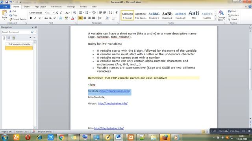Image resolution: width=252 pixels, height=141 pixels.
Task: Click the Cut scissors icon
Action: click(x=11, y=11)
